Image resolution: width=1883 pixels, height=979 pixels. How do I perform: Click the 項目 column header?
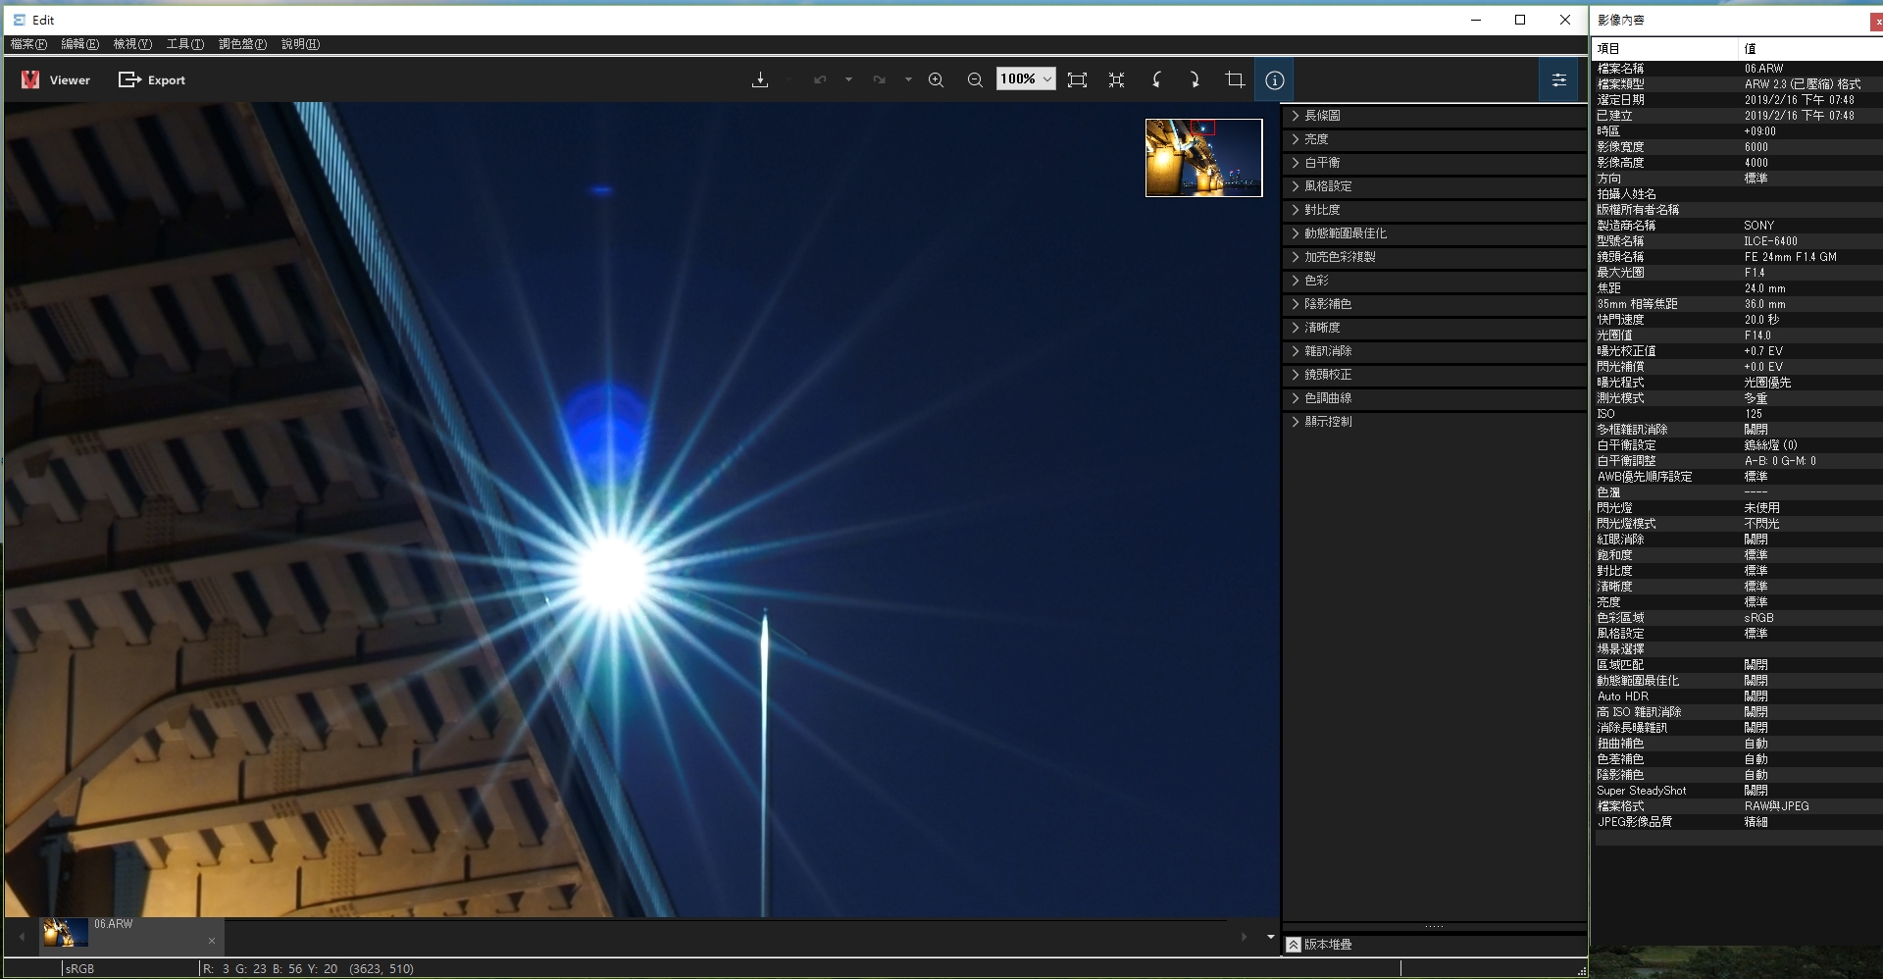click(1664, 48)
